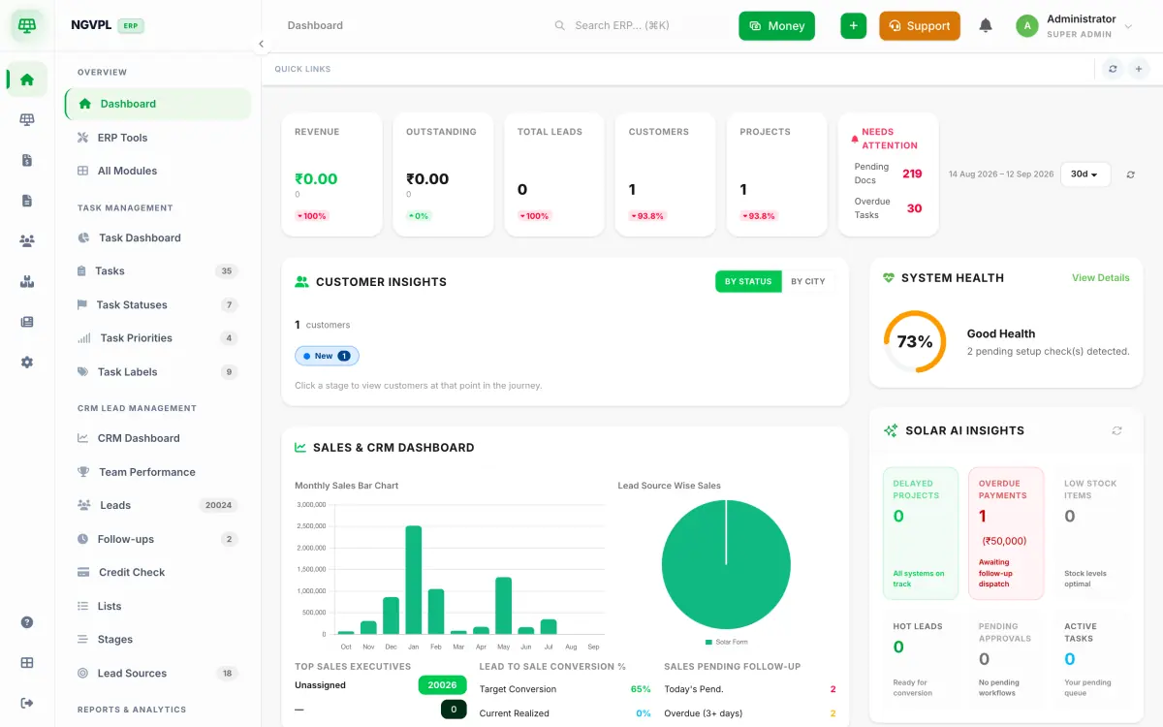Open the Customers stat card

point(666,174)
